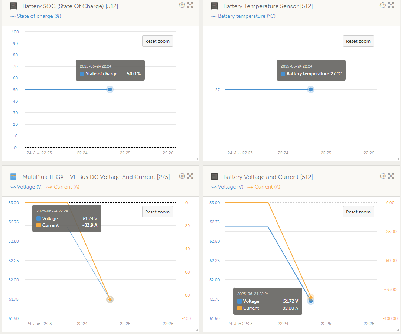Expand MultiPlus-II-GX VE.Bus widget to fullscreen
401x334 pixels.
click(190, 176)
